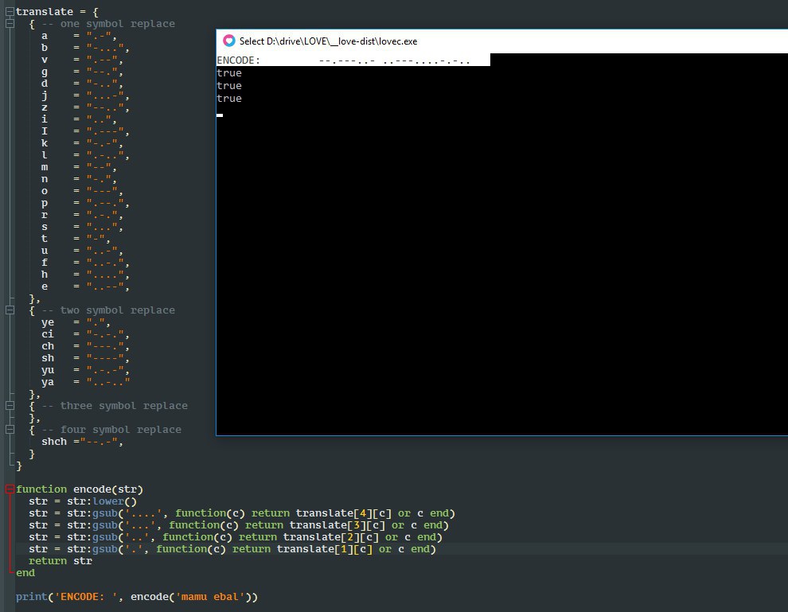Viewport: 788px width, 612px height.
Task: Click the 'return str' line
Action: [x=60, y=561]
